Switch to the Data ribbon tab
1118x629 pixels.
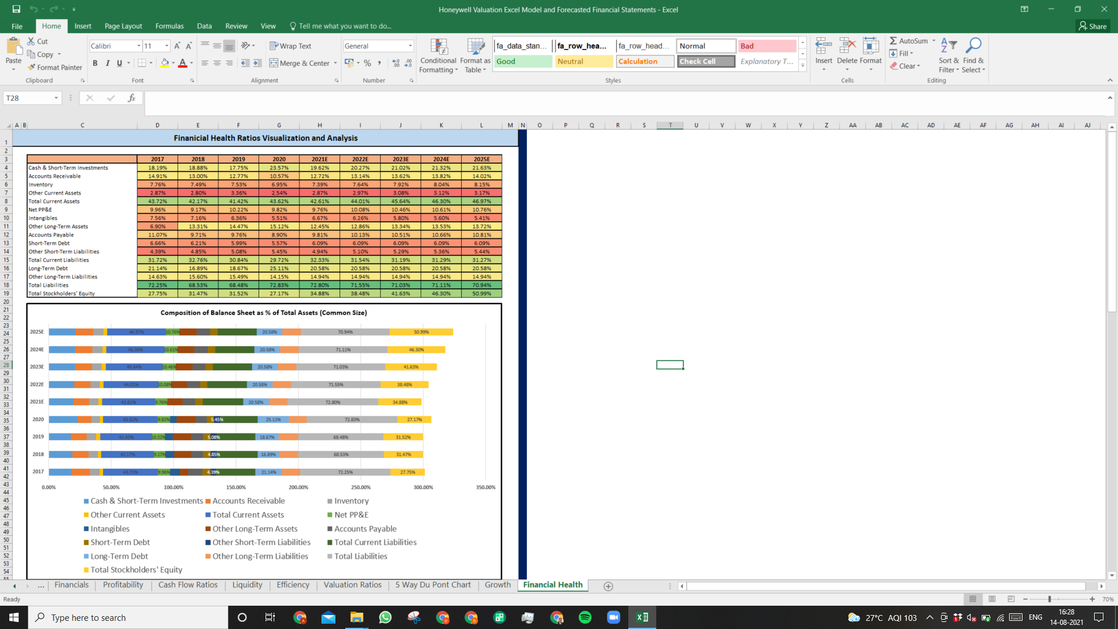(204, 26)
